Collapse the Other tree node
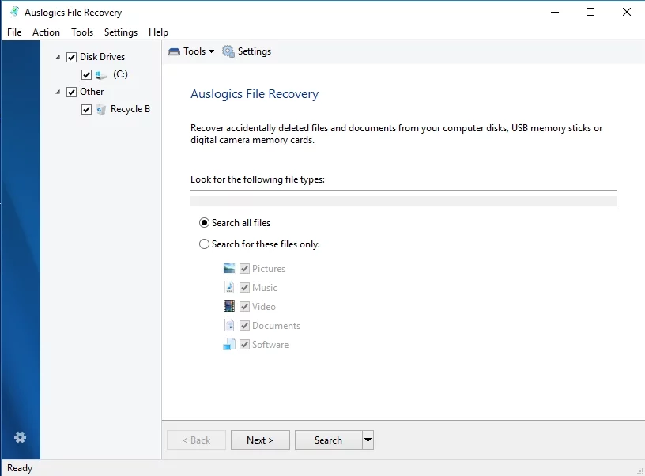This screenshot has height=476, width=645. 57,91
